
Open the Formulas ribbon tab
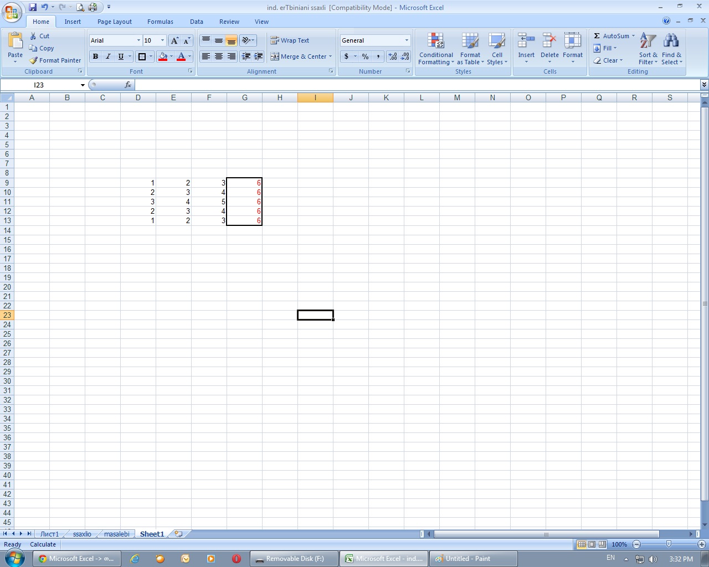click(x=160, y=22)
